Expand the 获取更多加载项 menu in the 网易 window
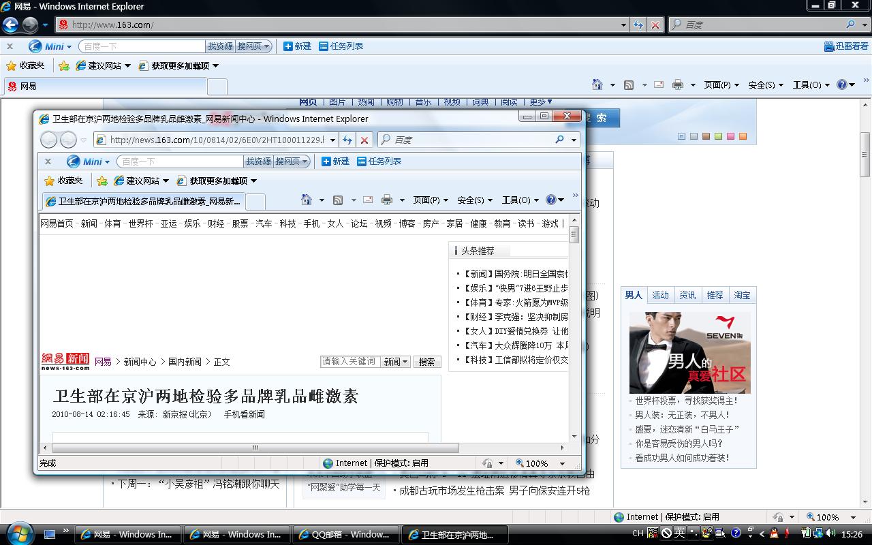Viewport: 872px width, 545px height. [215, 65]
